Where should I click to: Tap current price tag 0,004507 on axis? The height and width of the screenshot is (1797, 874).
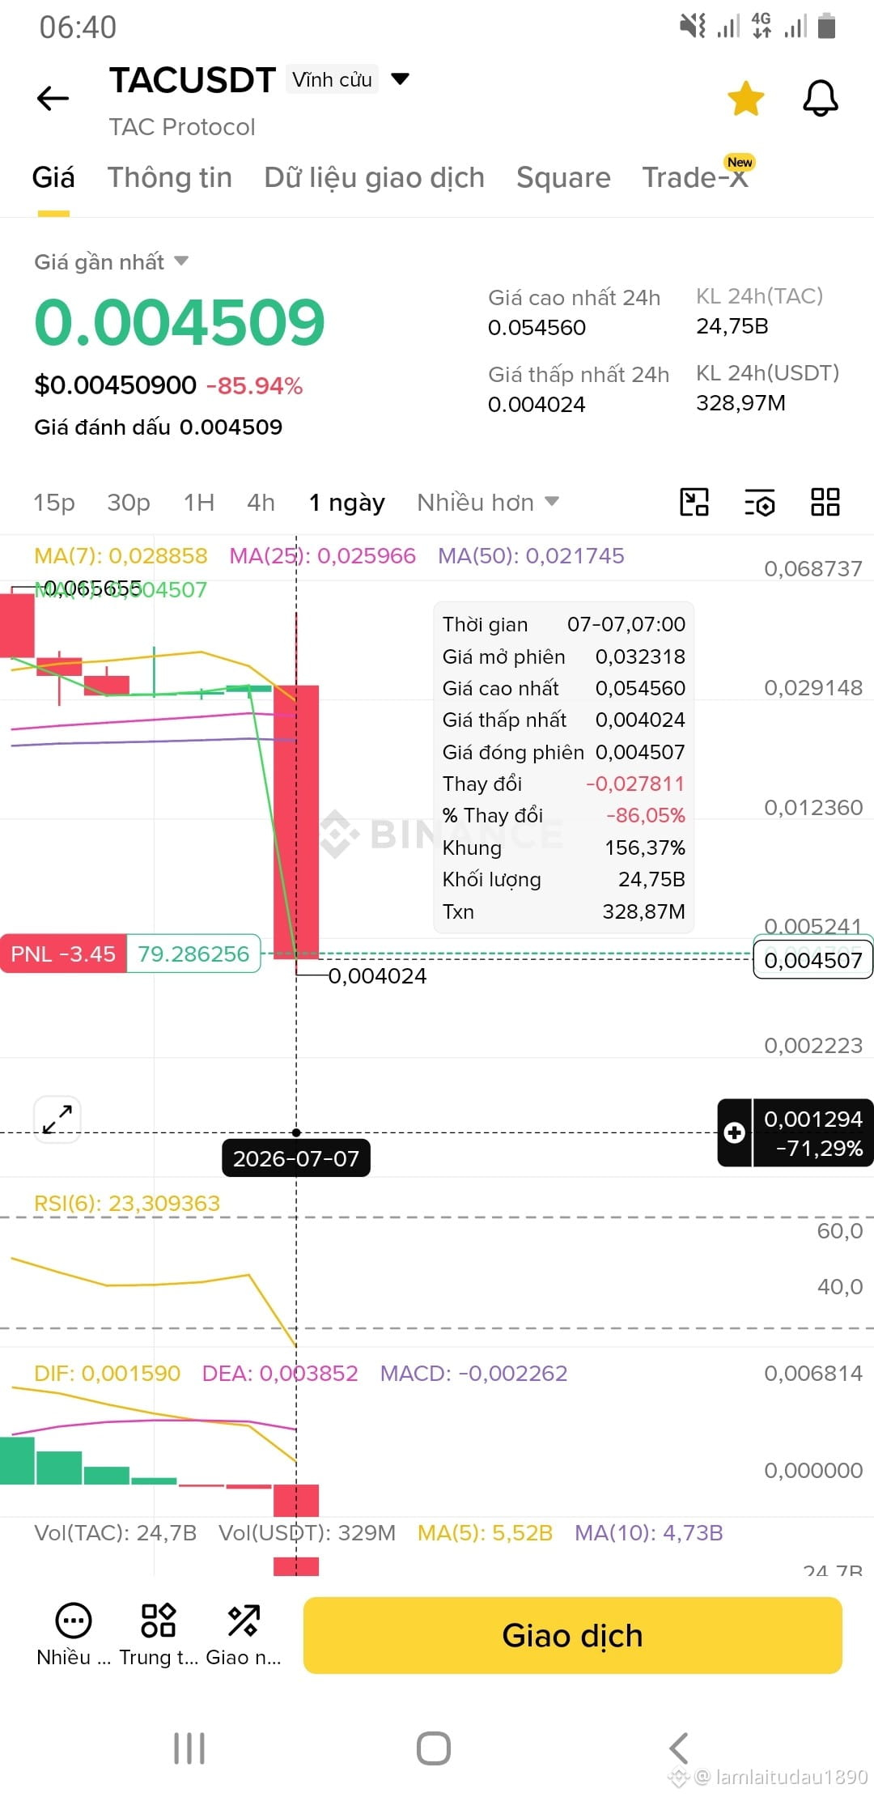coord(813,960)
